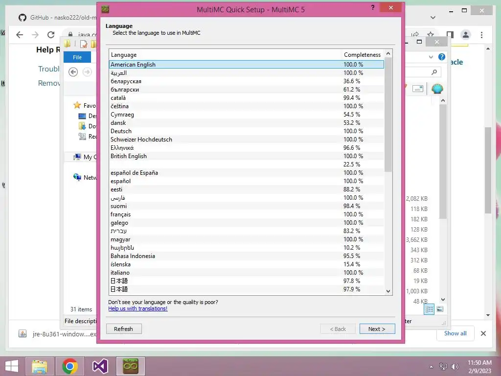The width and height of the screenshot is (501, 376).
Task: Click the jre-8u361 download file icon
Action: [23, 334]
